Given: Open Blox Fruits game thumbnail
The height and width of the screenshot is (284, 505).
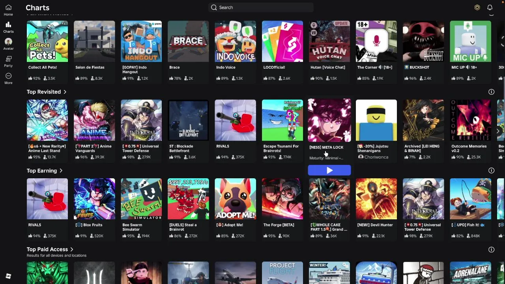Looking at the screenshot, I should (x=94, y=199).
